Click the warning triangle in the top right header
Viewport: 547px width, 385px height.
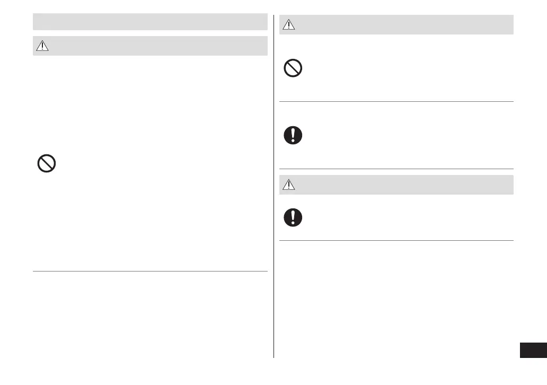(289, 24)
